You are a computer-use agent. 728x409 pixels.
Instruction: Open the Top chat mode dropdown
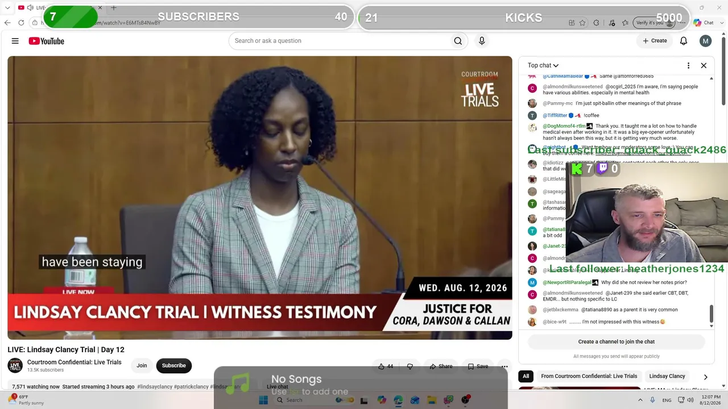click(x=543, y=65)
